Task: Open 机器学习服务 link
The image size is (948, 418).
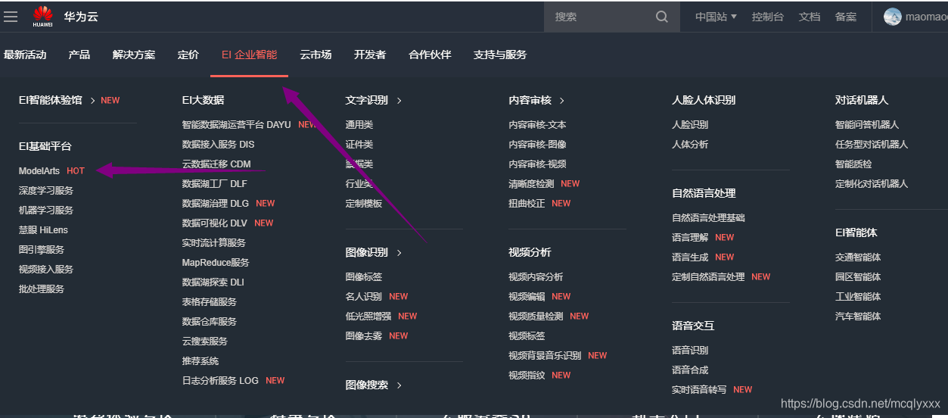Action: pyautogui.click(x=46, y=211)
